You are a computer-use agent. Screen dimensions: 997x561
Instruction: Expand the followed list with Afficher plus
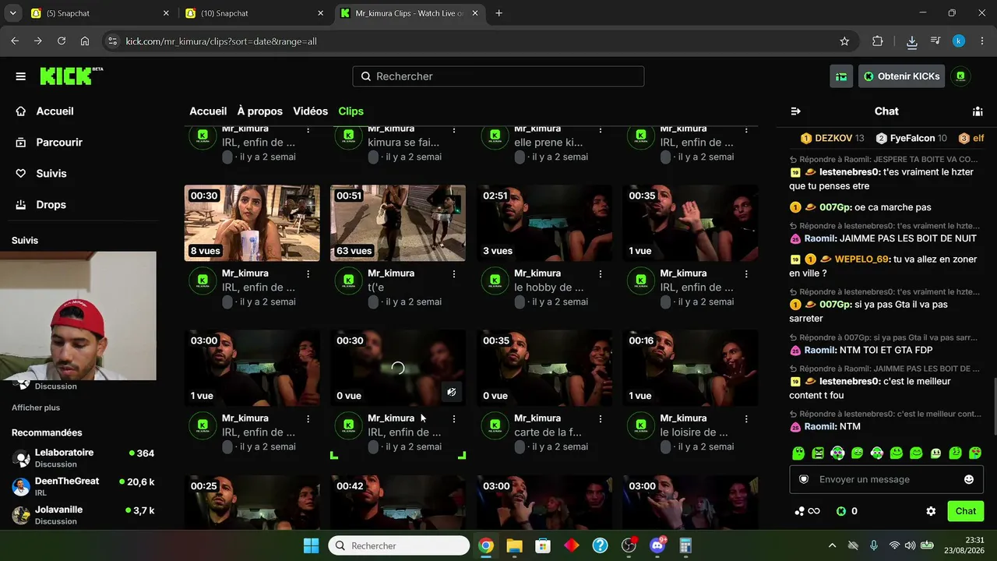click(x=36, y=408)
